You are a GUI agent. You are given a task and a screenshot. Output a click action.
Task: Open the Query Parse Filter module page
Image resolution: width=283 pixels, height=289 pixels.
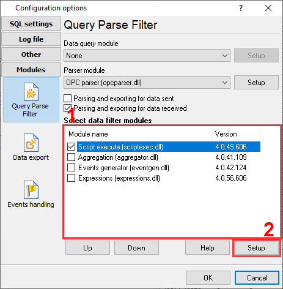click(31, 100)
